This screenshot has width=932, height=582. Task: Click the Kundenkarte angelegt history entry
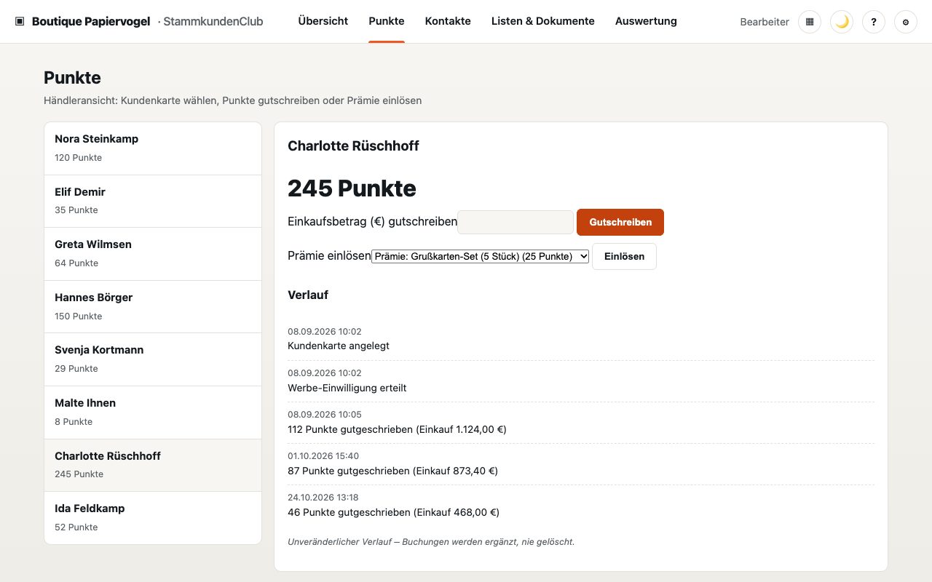click(581, 339)
